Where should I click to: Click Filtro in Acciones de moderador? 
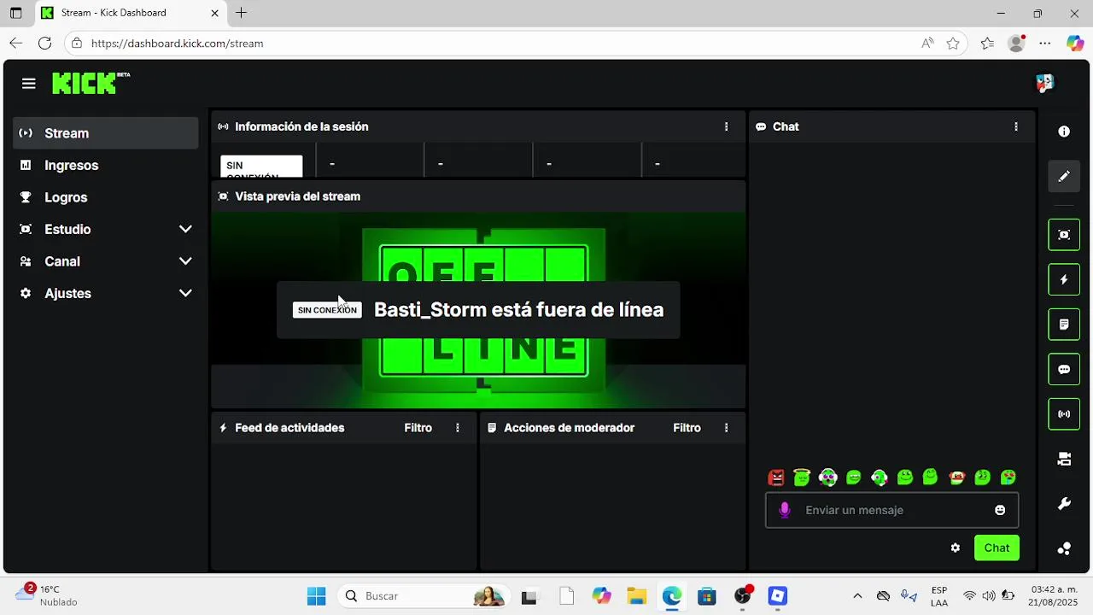pos(687,428)
